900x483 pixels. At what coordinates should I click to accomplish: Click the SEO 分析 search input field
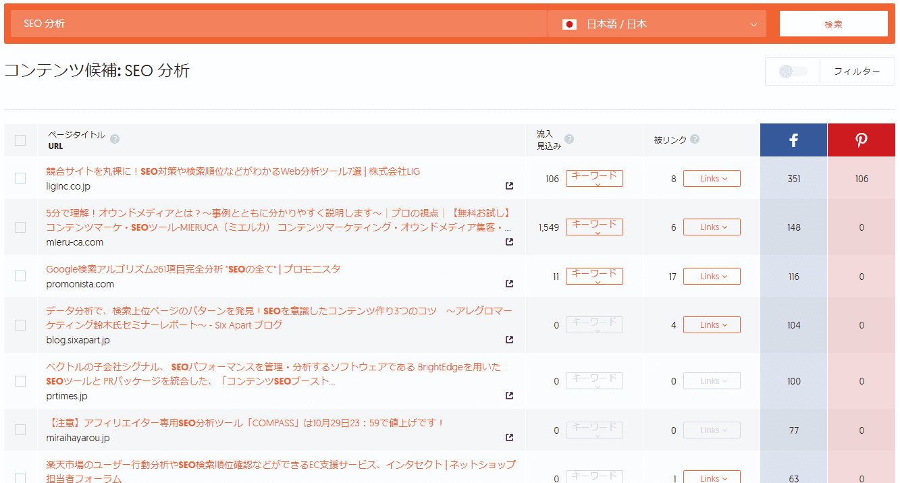[x=280, y=24]
